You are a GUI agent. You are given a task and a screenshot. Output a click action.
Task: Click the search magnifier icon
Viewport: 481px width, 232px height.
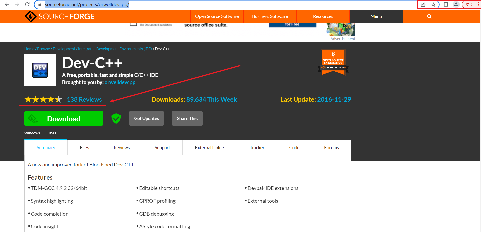coord(429,16)
